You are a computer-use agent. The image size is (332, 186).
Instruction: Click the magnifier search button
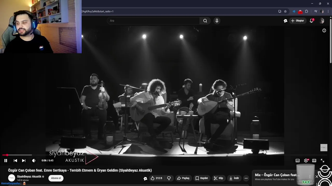[x=205, y=21]
